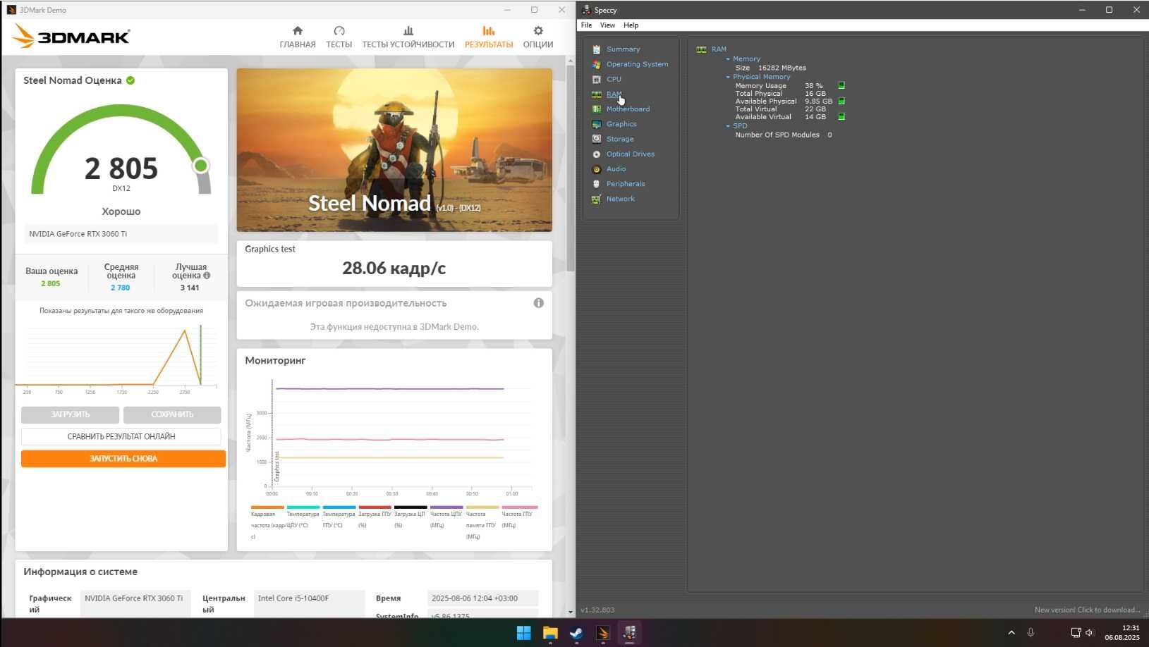Open the ГЛАВНАЯ home tab in 3DMark
Screen dimensions: 1149x647
(297, 37)
